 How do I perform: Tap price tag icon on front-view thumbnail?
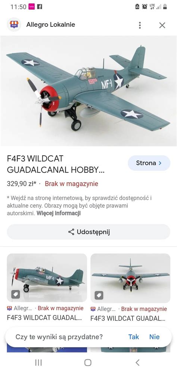pyautogui.click(x=99, y=295)
